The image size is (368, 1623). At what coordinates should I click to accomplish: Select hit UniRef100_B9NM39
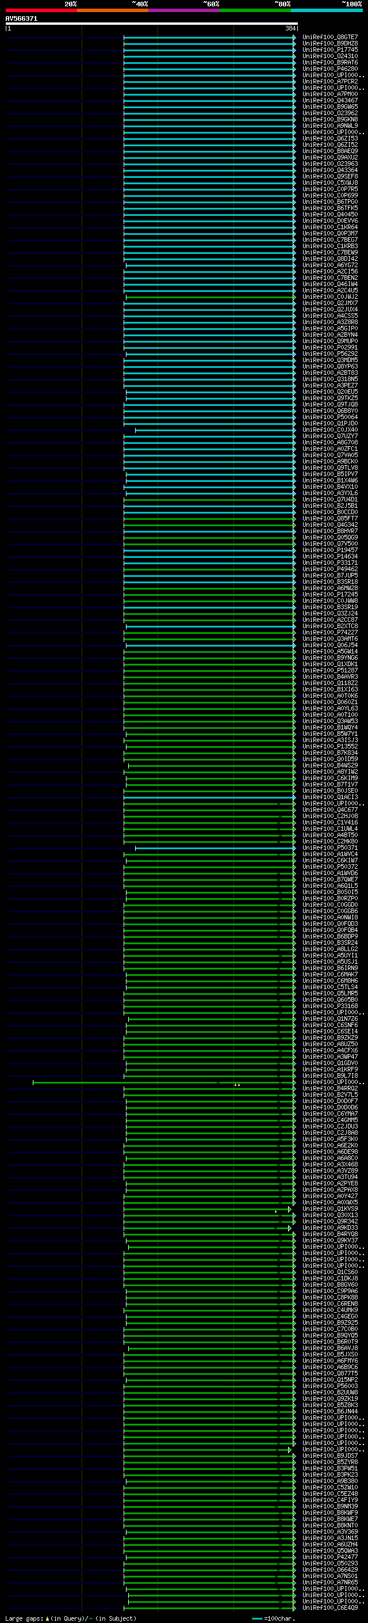[x=330, y=1507]
